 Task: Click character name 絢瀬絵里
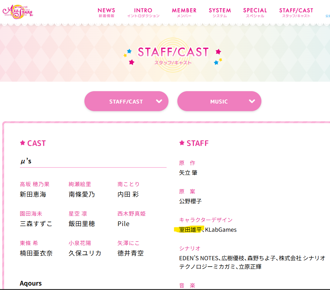coord(80,184)
